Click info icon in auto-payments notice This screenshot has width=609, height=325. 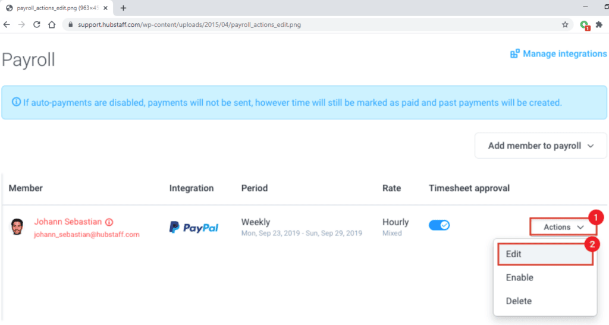pyautogui.click(x=16, y=102)
